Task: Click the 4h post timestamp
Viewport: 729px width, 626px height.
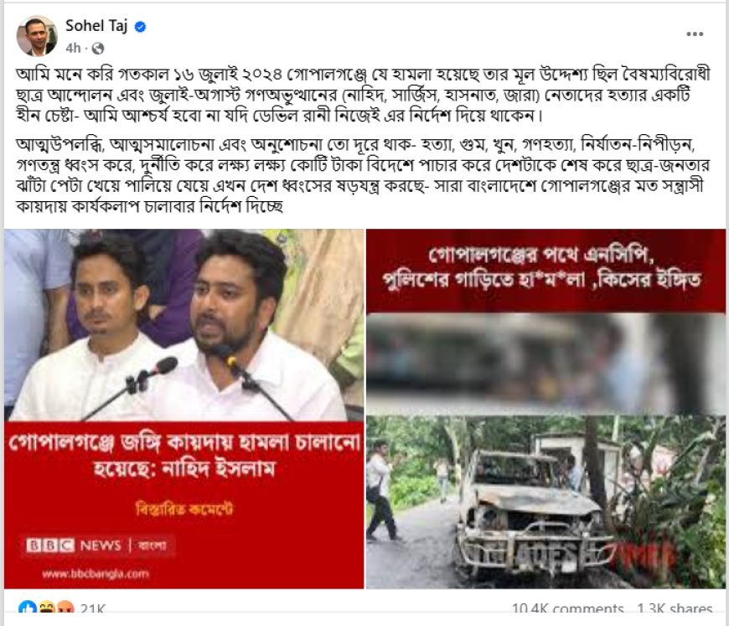Action: 73,49
